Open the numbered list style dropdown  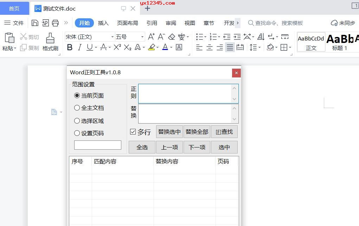(219, 37)
